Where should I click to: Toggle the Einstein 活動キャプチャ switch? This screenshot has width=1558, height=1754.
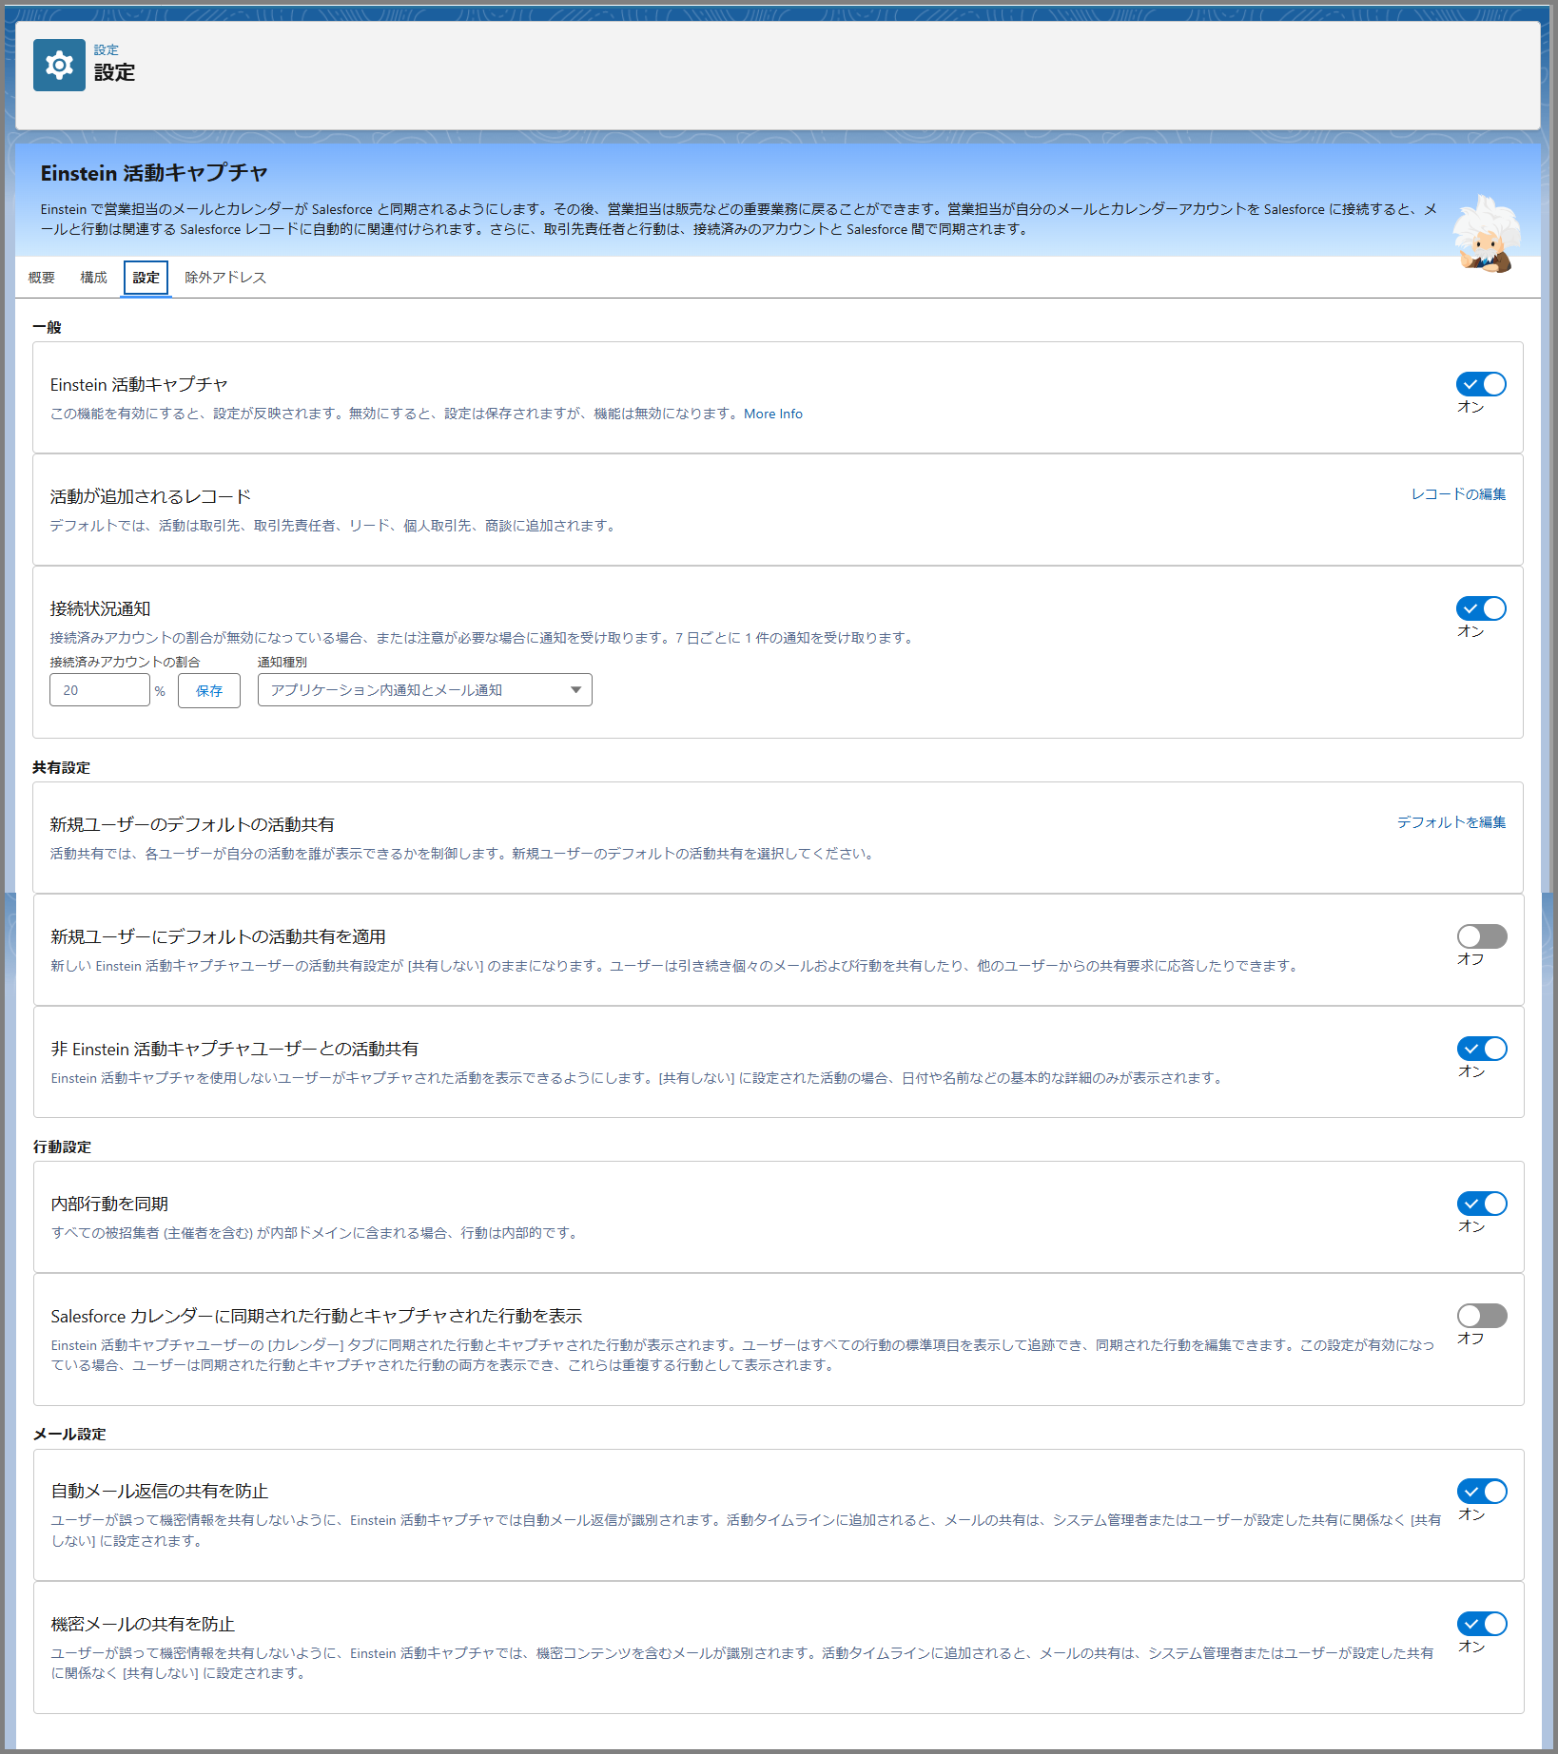click(1481, 384)
